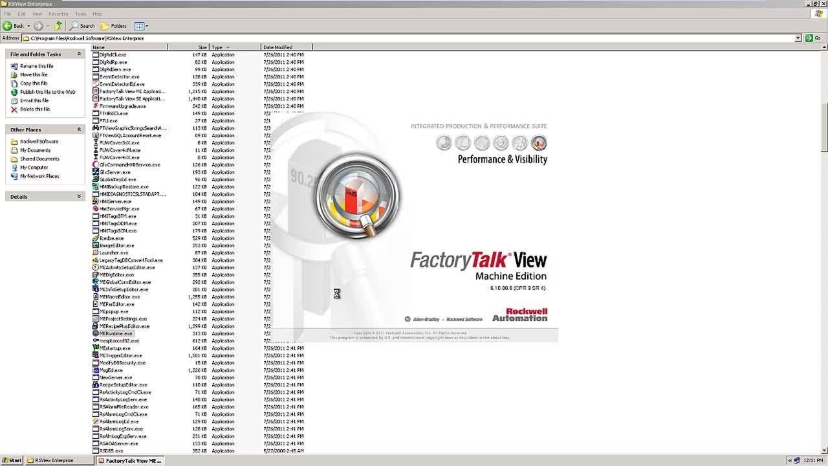The image size is (828, 466).
Task: Select the MEstartup.exe file icon
Action: (96, 348)
